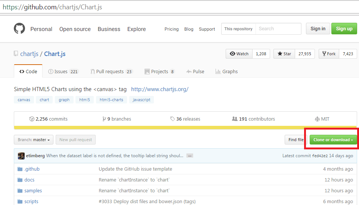Image resolution: width=359 pixels, height=205 pixels.
Task: Select the chart topic tag
Action: coord(44,100)
